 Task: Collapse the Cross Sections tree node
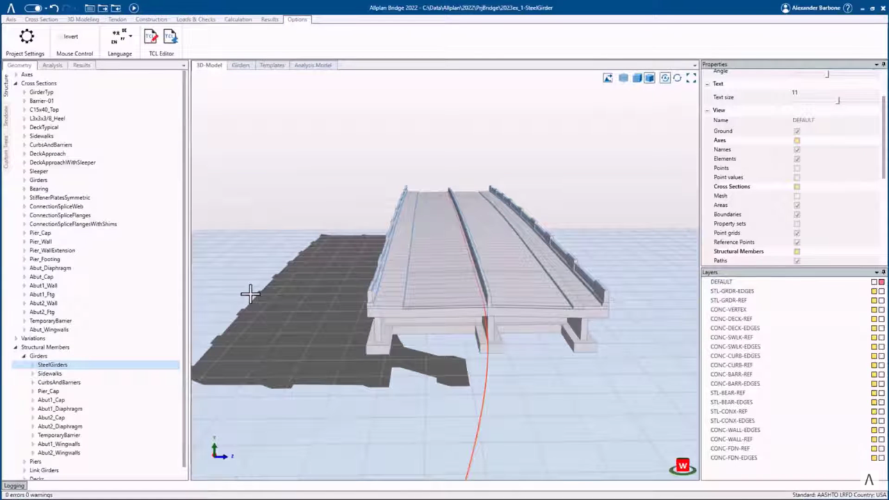pos(15,83)
